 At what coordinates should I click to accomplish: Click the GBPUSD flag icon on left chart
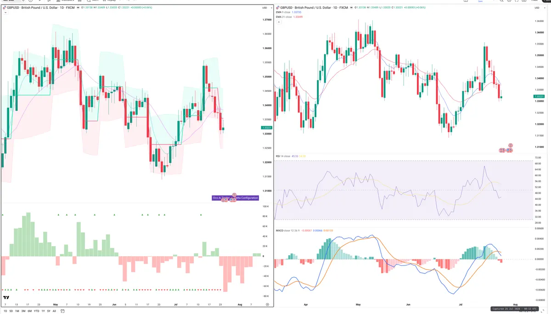click(x=4, y=8)
